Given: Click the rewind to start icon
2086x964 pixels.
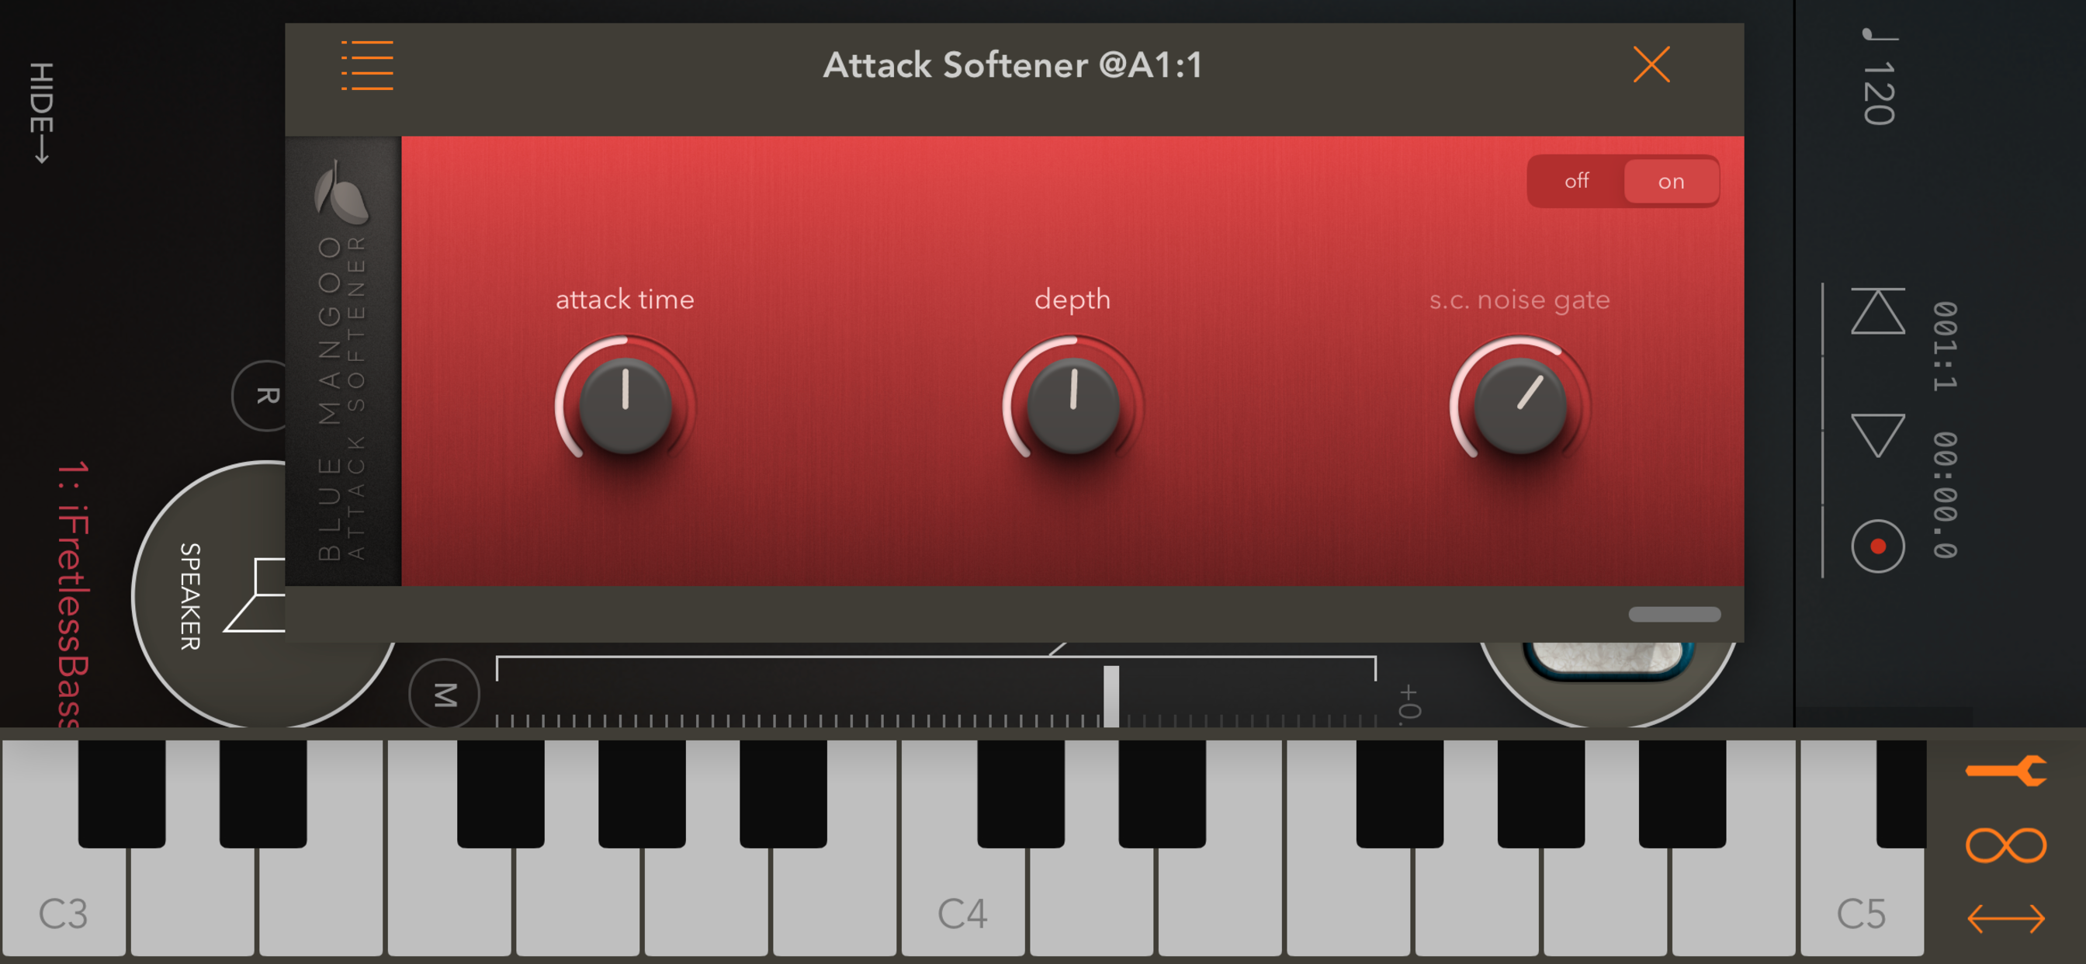Looking at the screenshot, I should tap(1877, 310).
